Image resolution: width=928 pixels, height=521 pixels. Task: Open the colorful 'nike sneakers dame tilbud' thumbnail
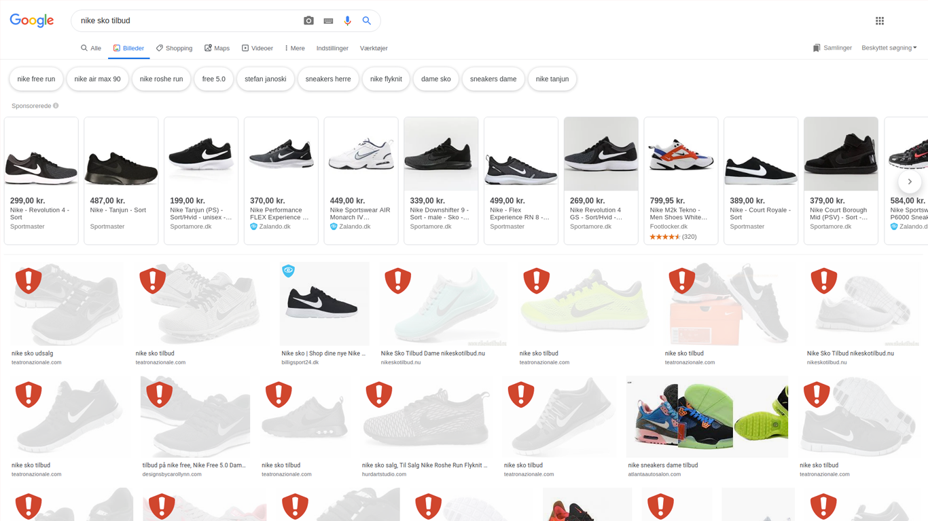[x=707, y=417]
